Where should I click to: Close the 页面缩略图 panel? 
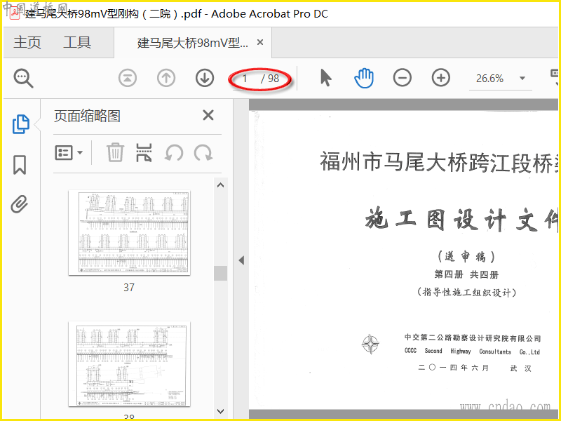pyautogui.click(x=208, y=115)
